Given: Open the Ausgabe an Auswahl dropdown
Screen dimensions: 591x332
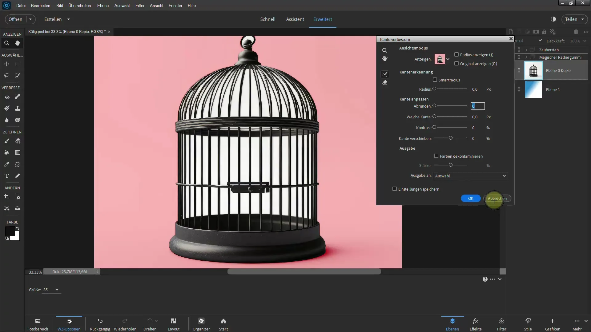Looking at the screenshot, I should pyautogui.click(x=470, y=176).
